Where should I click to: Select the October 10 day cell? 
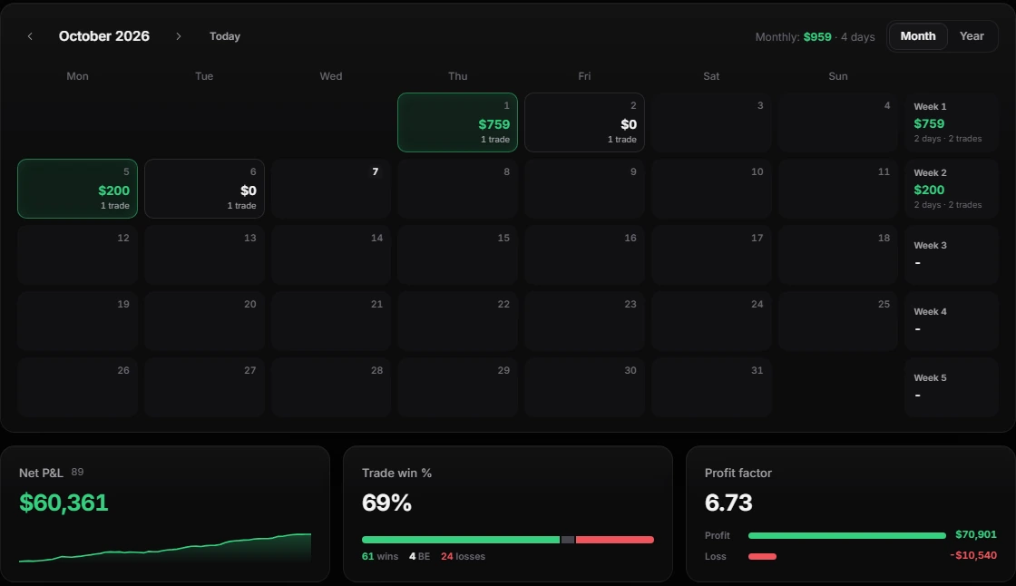click(x=711, y=189)
